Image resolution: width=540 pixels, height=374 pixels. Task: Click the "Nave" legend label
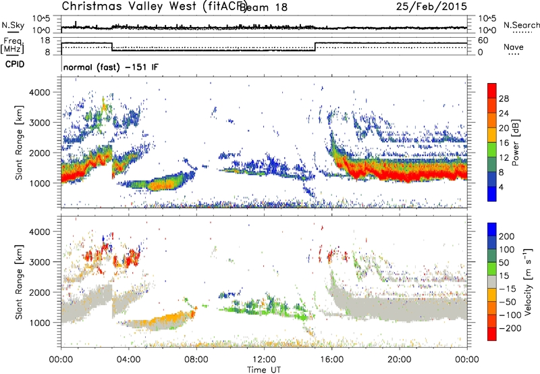(514, 47)
